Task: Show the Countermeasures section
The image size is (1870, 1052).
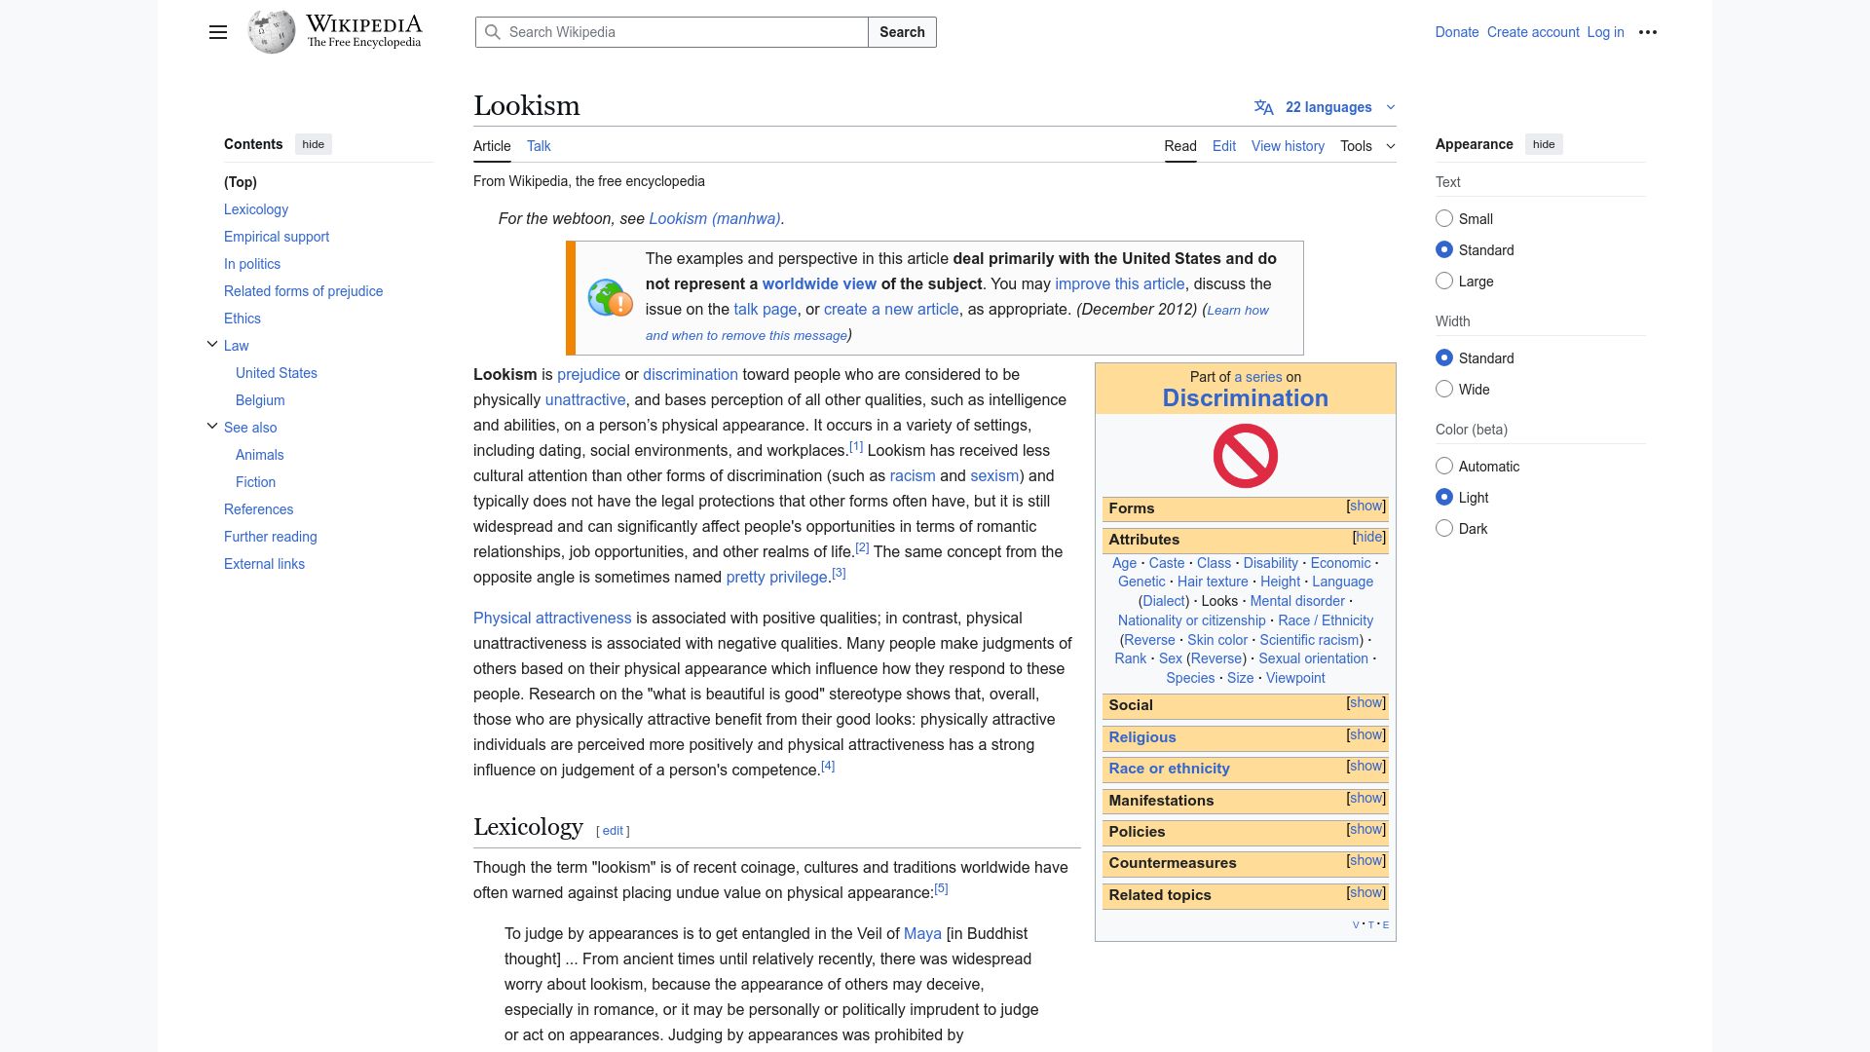Action: tap(1365, 861)
